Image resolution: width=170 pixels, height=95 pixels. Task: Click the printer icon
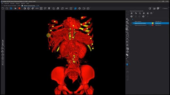click(88, 8)
